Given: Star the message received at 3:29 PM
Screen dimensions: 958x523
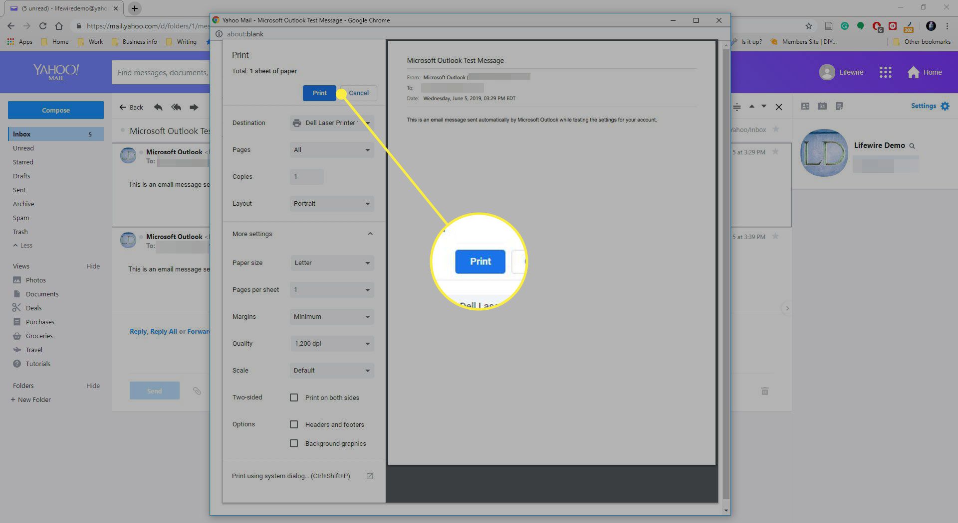Looking at the screenshot, I should click(x=775, y=151).
